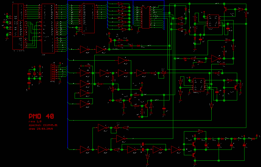Select the 8-pin IC in the mid-right circuit
The image size is (261, 167).
(198, 85)
